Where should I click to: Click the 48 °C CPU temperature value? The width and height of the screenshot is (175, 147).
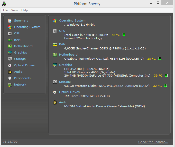(x=116, y=35)
